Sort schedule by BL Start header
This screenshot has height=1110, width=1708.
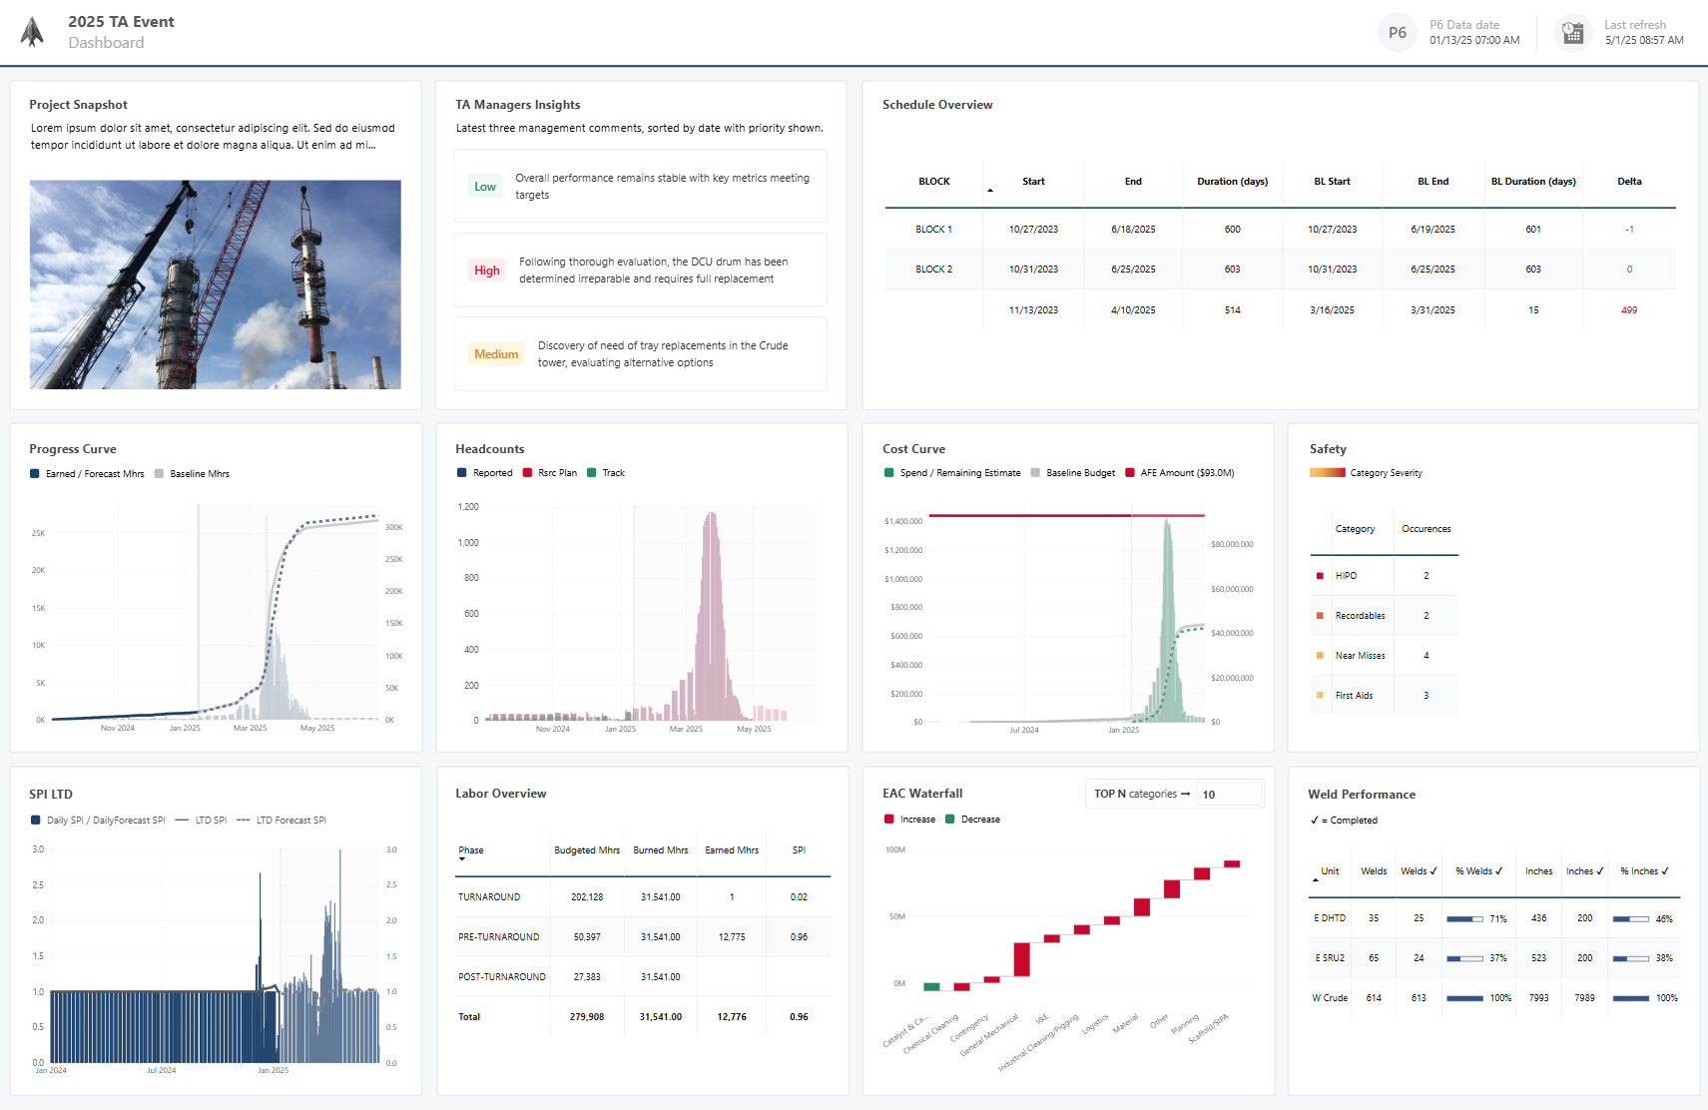(1333, 182)
